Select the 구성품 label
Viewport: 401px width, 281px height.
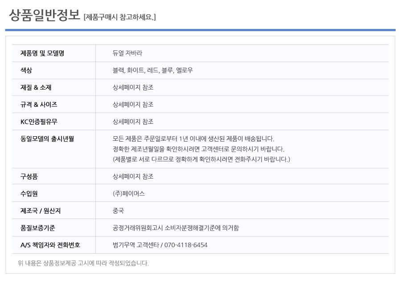pos(29,176)
